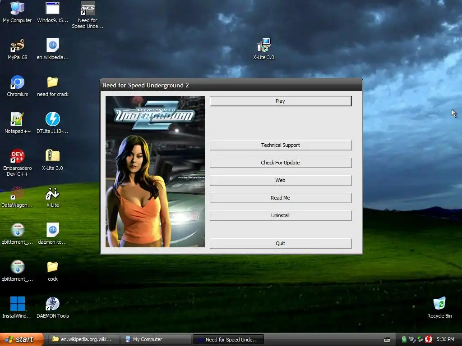Switch to My Computer taskbar window
Image resolution: width=462 pixels, height=346 pixels.
(x=156, y=340)
